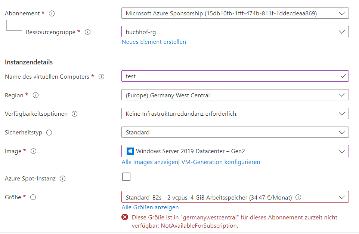359x234 pixels.
Task: Open the Ressourcengruppe buchhof-rg dropdown
Action: point(235,32)
